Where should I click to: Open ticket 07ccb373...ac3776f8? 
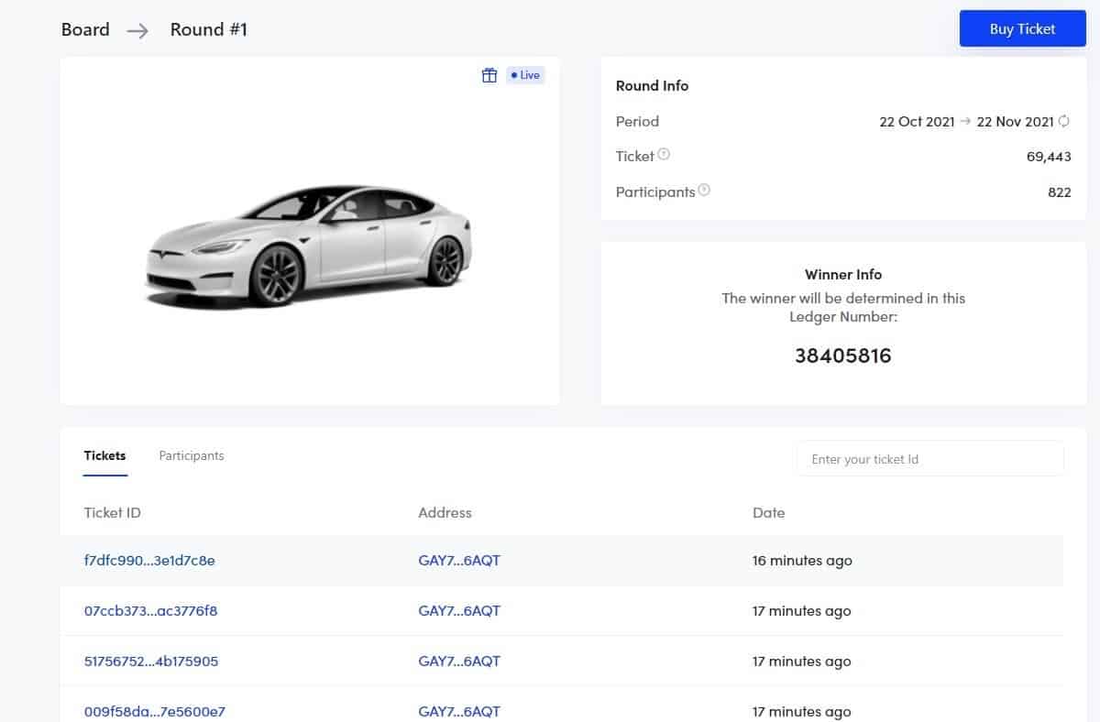point(150,611)
